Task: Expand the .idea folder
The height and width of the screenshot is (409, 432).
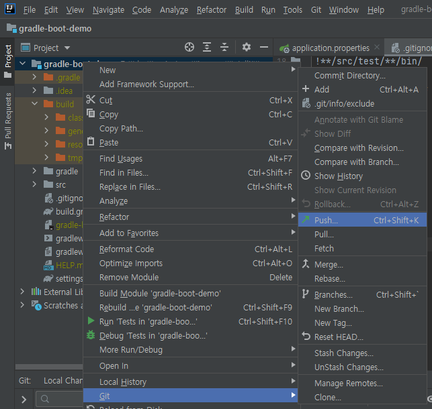Action: [x=34, y=90]
